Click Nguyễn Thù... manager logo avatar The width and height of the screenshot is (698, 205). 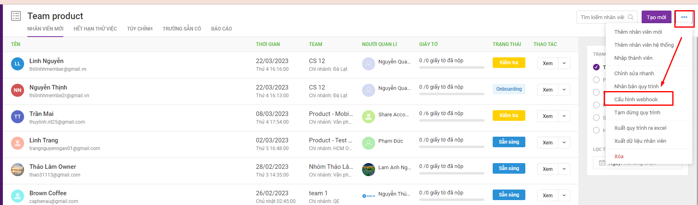(369, 196)
